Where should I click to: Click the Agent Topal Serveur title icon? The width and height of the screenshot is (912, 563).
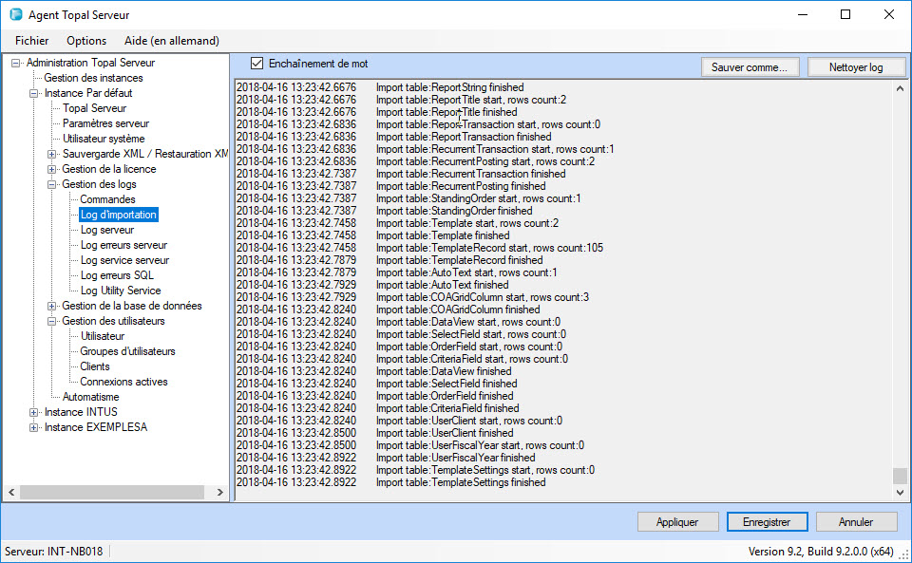(15, 15)
